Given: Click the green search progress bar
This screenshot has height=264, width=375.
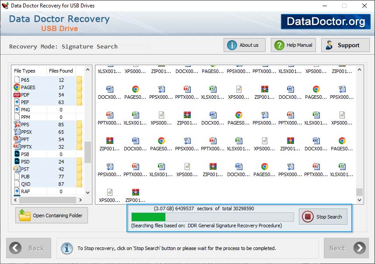Looking at the screenshot, I should click(212, 217).
